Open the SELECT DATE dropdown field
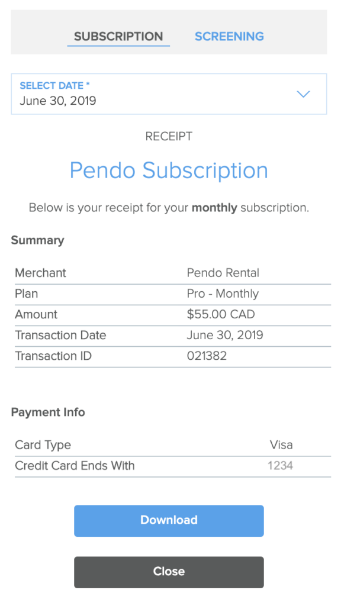Screen dimensions: 341x606 169,94
